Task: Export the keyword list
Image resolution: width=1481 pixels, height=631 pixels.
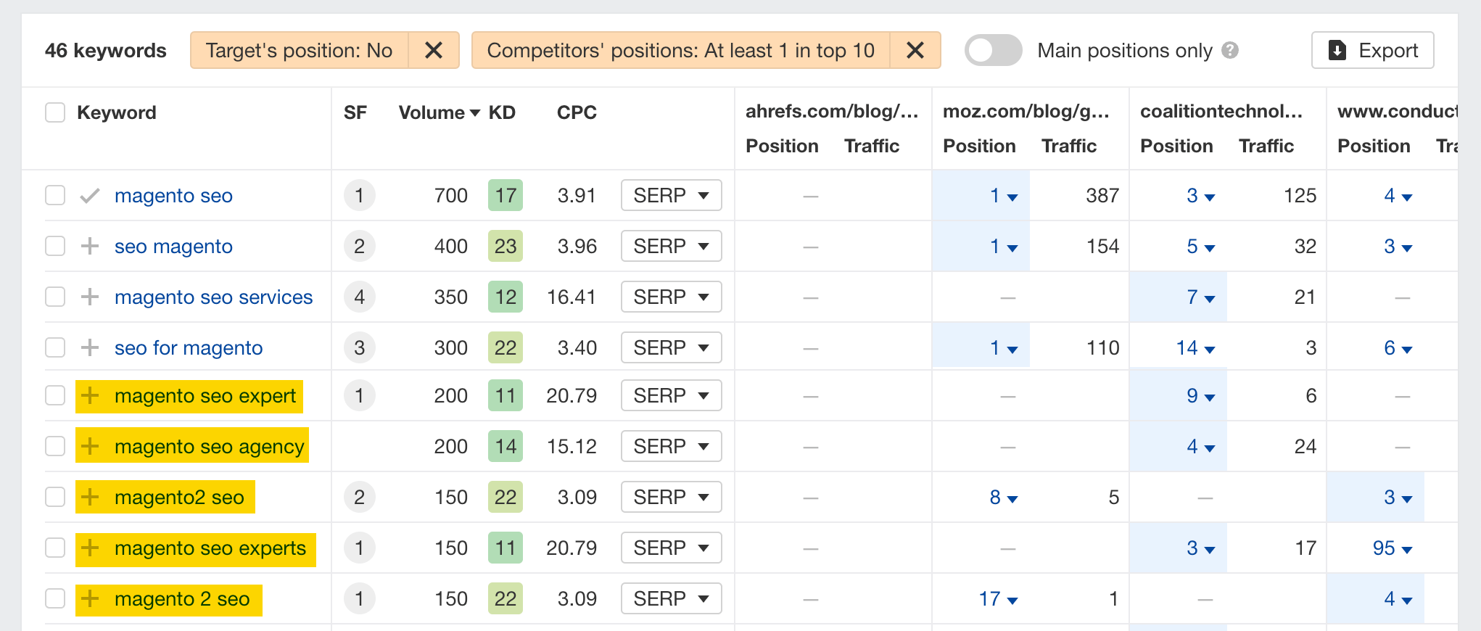Action: pyautogui.click(x=1372, y=50)
